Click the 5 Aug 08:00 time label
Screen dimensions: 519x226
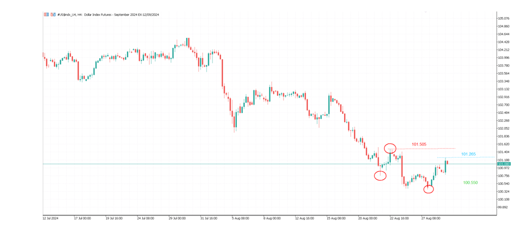point(241,217)
